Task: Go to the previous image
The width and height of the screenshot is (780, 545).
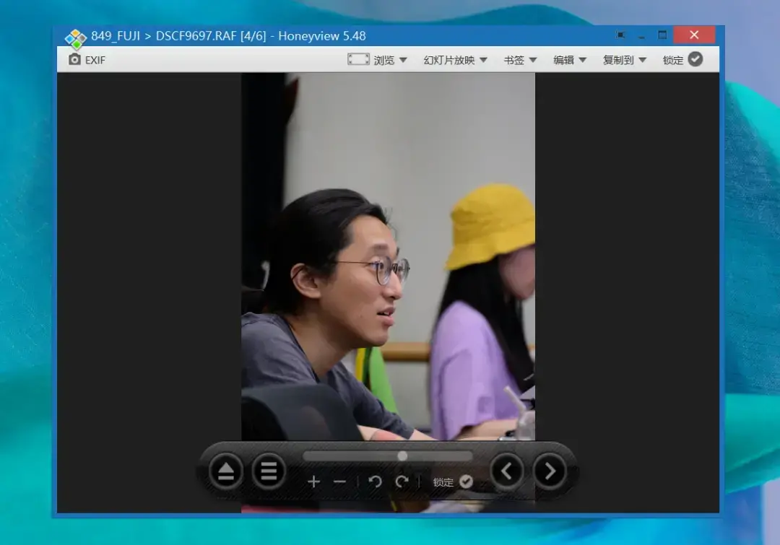Action: [x=507, y=472]
